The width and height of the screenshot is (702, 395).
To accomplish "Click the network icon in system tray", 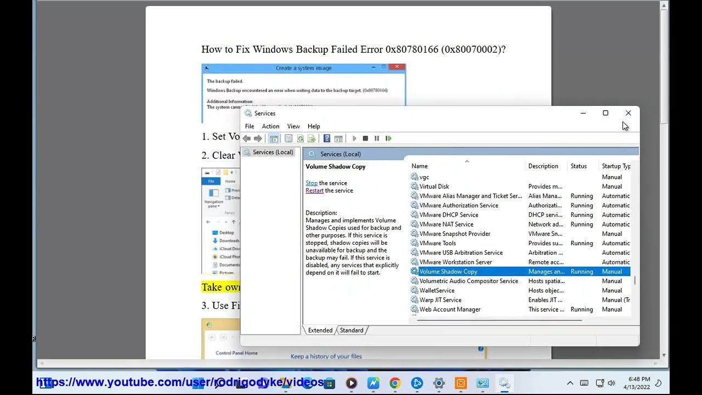I will (x=599, y=383).
